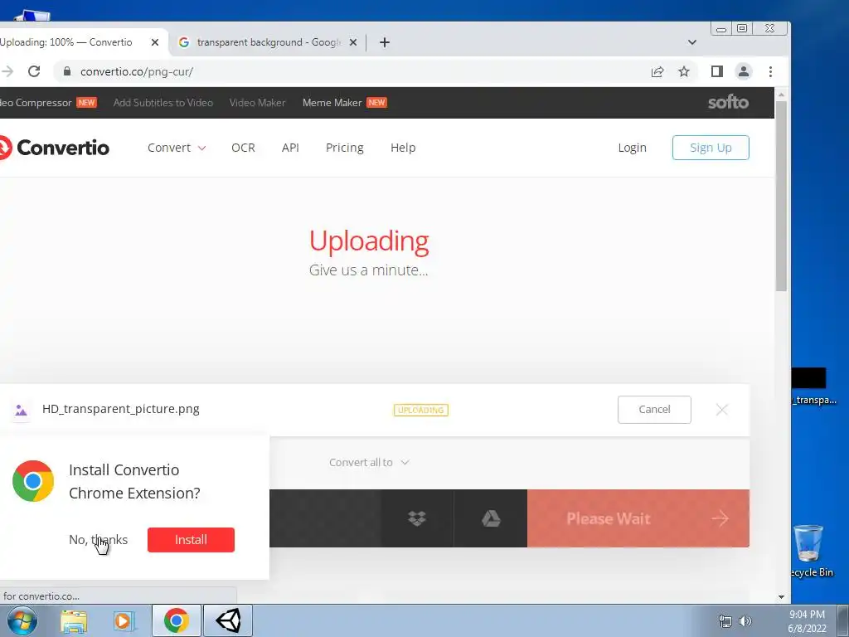This screenshot has height=637, width=849.
Task: Open Chrome side panel icon
Action: tap(717, 71)
